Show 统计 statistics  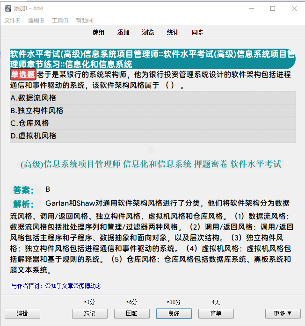[173, 32]
